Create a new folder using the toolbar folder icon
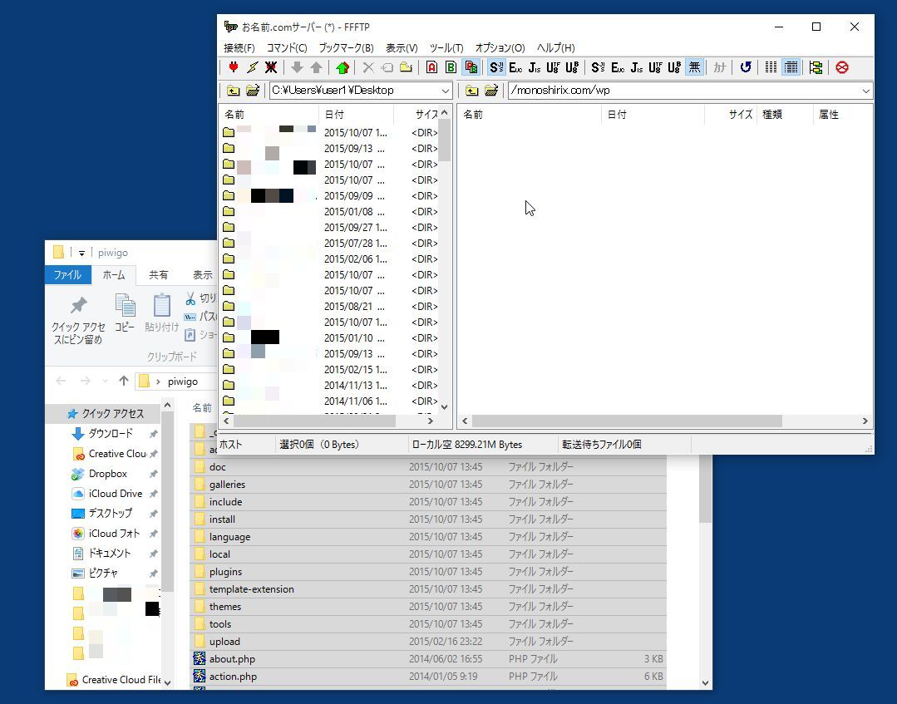The width and height of the screenshot is (897, 704). pyautogui.click(x=407, y=67)
